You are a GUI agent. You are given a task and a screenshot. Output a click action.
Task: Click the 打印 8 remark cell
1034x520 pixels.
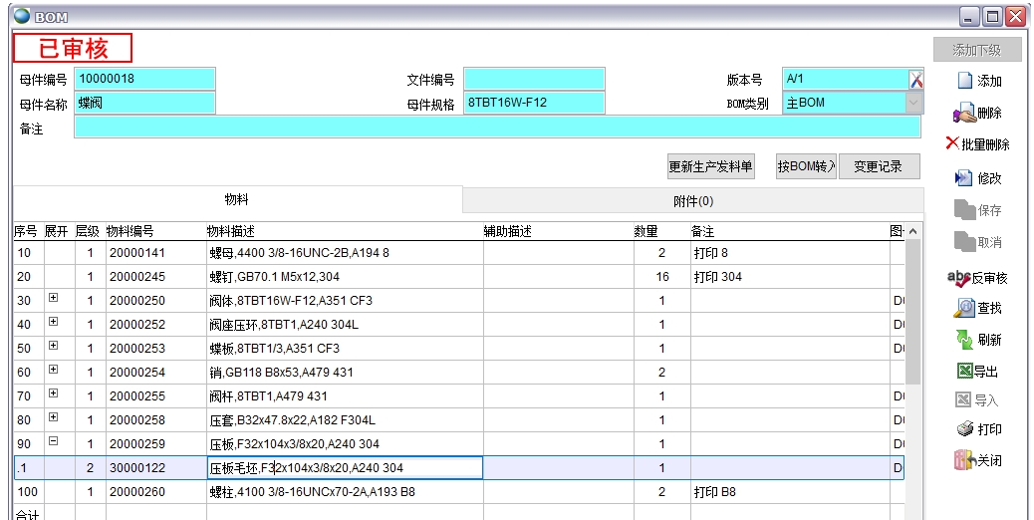pos(790,253)
